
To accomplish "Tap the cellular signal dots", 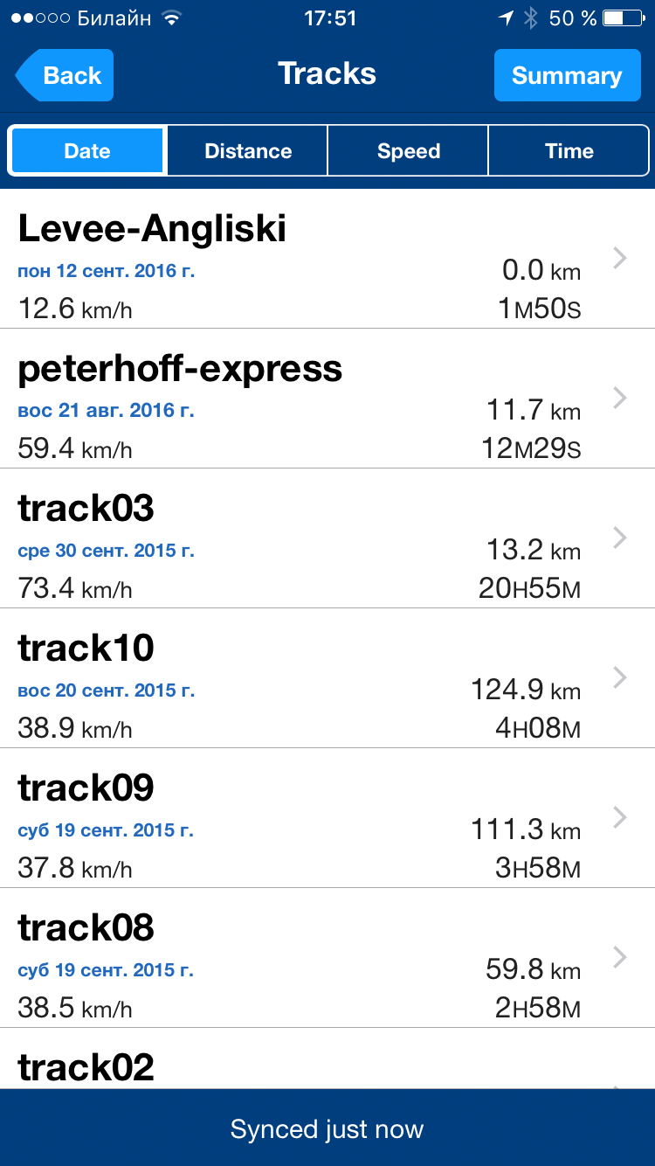I will 39,18.
